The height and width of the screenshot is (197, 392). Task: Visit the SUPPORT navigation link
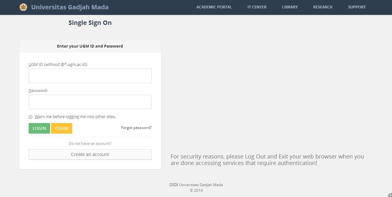click(357, 7)
